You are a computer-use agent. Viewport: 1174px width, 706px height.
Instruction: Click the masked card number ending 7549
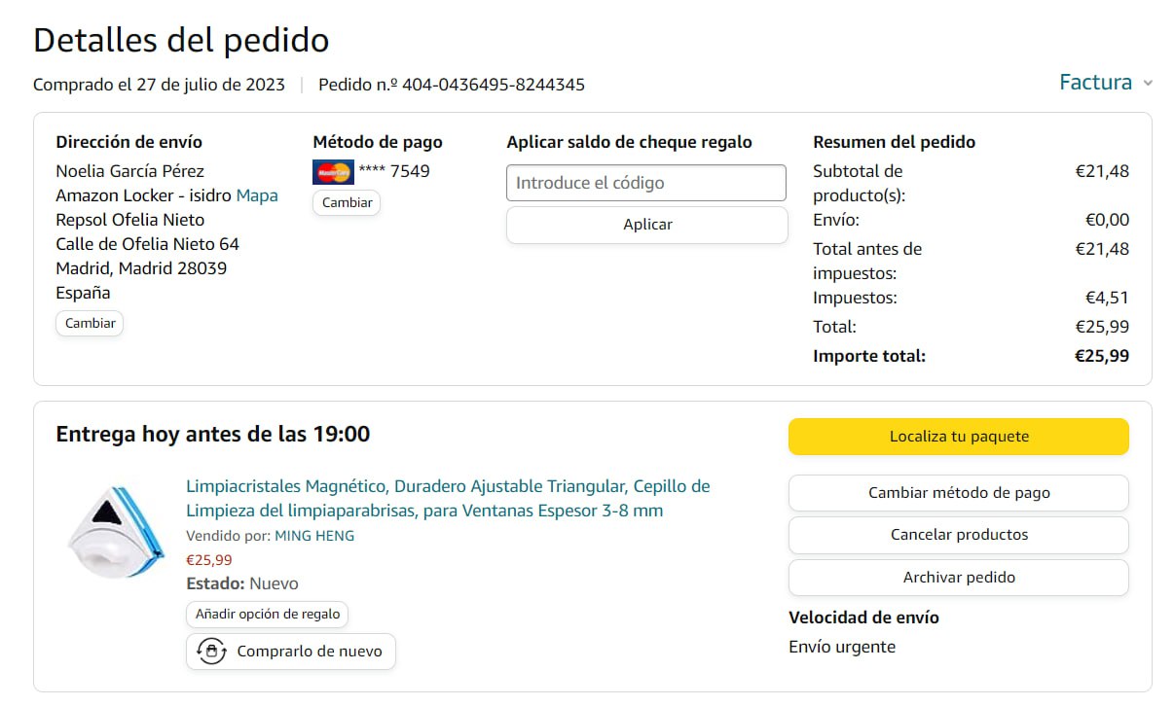(x=394, y=171)
